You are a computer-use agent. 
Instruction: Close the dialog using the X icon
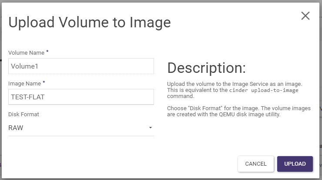tap(305, 16)
